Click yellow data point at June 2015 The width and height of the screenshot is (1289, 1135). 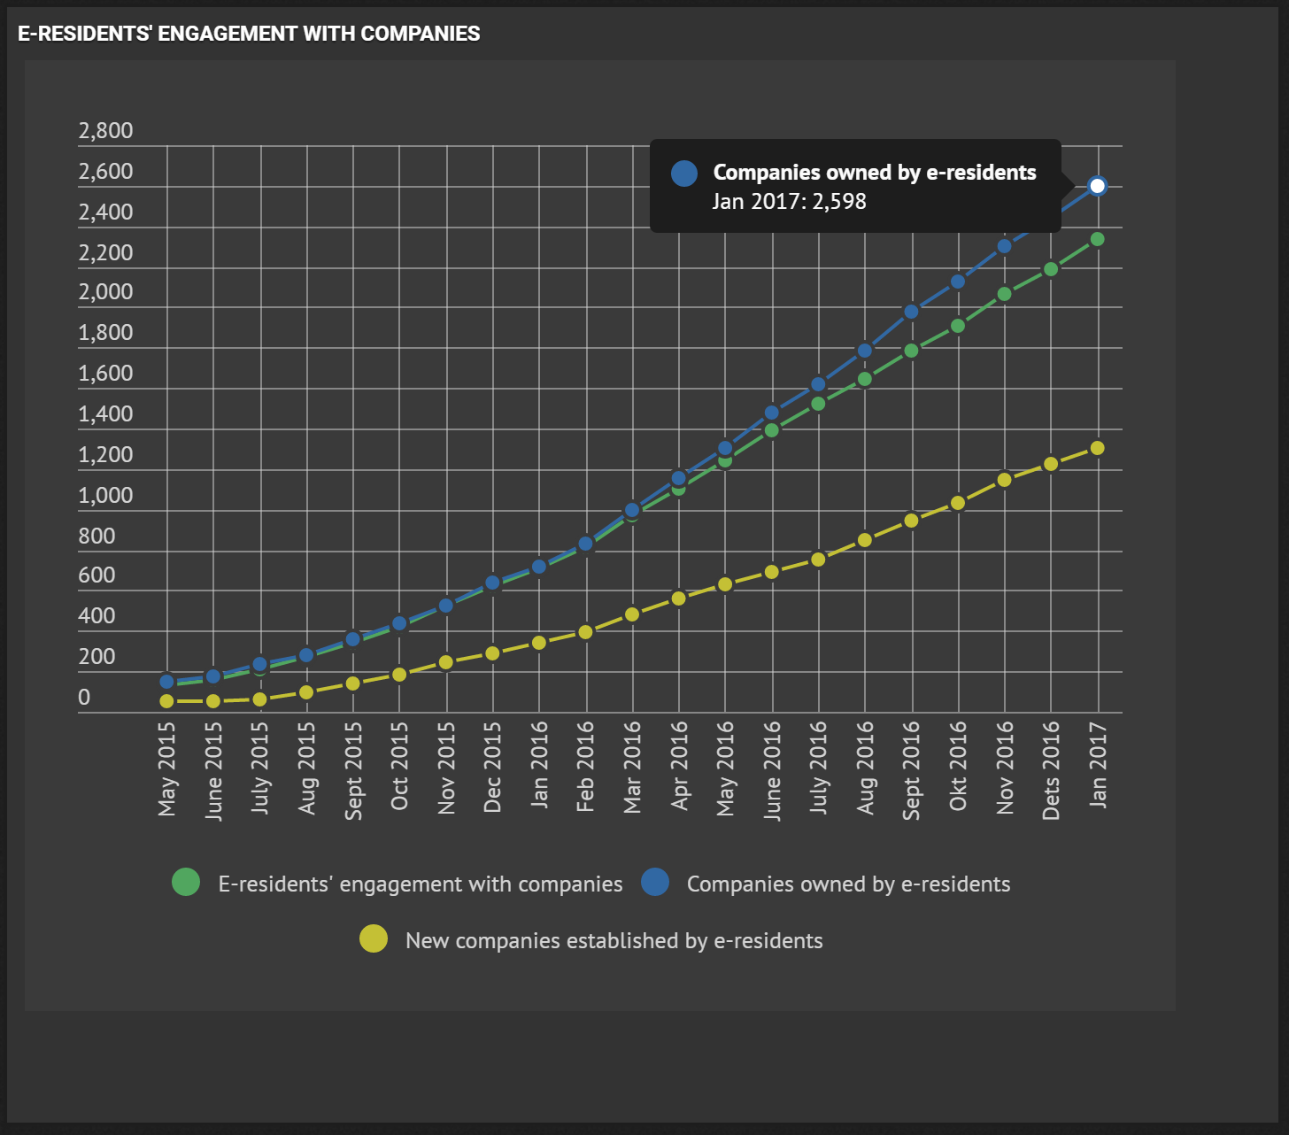[x=213, y=701]
